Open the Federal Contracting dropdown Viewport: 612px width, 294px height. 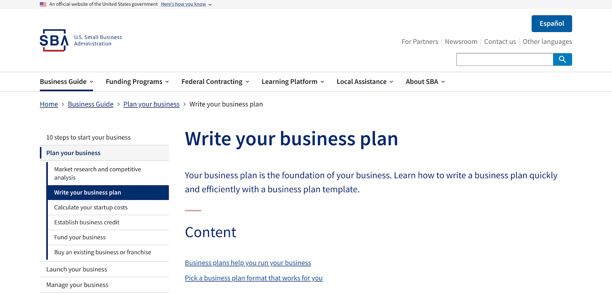pos(215,82)
